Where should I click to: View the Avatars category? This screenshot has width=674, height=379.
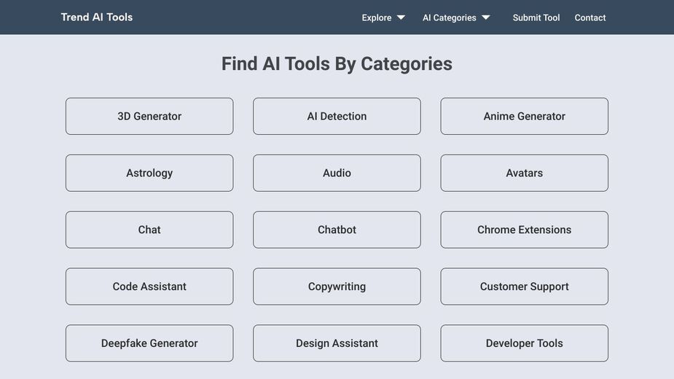tap(525, 173)
